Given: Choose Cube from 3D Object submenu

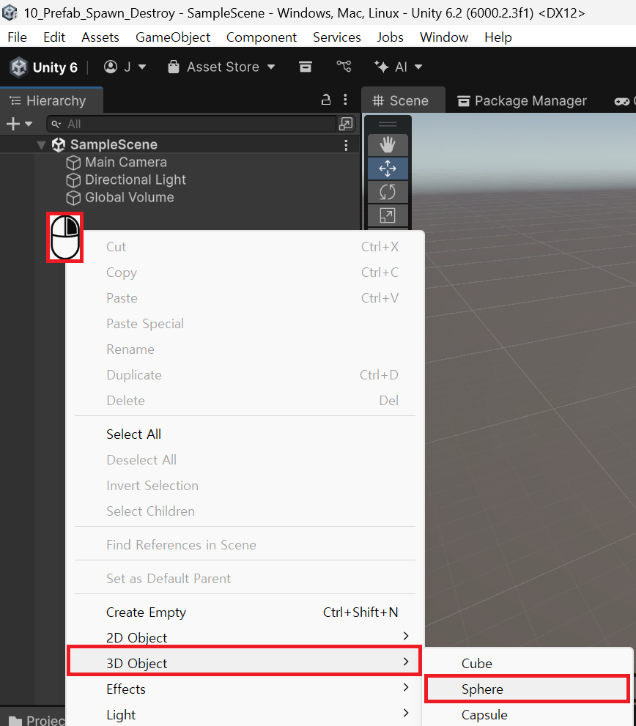Looking at the screenshot, I should 527,664.
